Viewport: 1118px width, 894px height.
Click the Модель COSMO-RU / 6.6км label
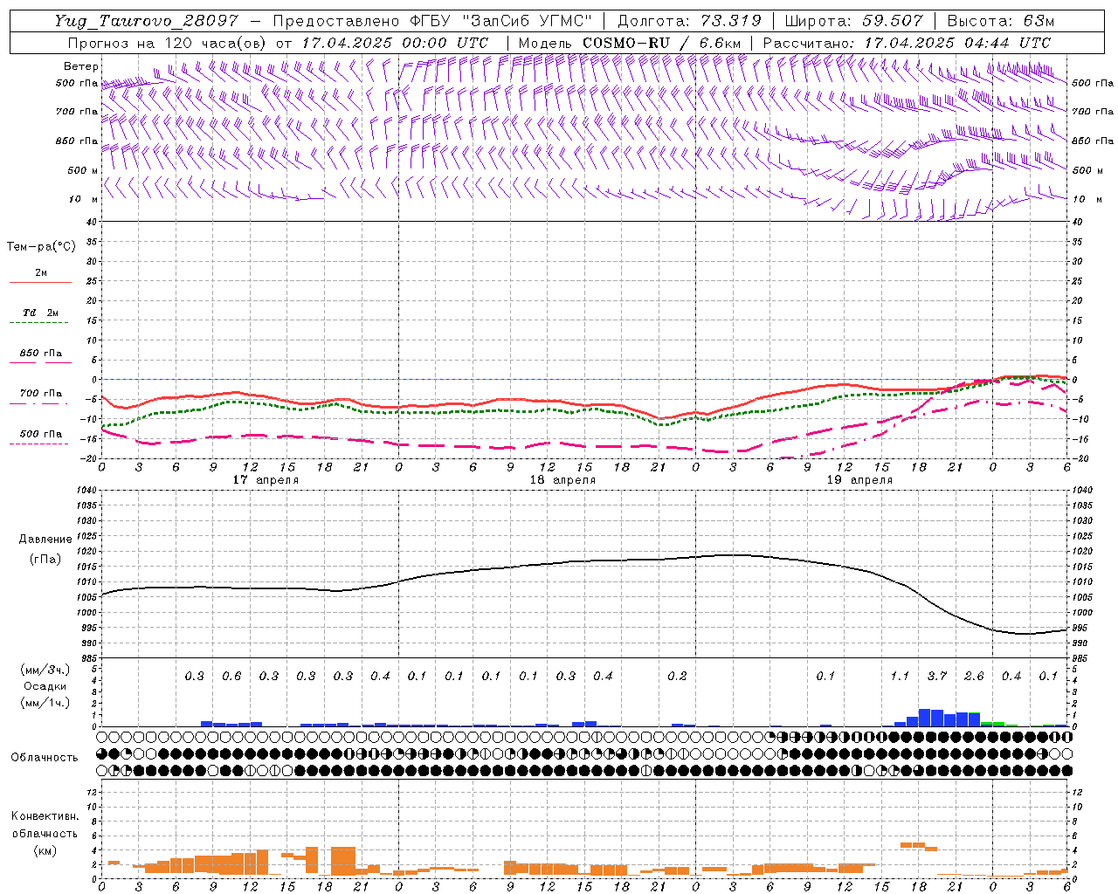(x=630, y=43)
